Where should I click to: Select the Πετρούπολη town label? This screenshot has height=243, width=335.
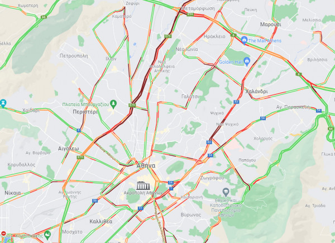pos(74,56)
